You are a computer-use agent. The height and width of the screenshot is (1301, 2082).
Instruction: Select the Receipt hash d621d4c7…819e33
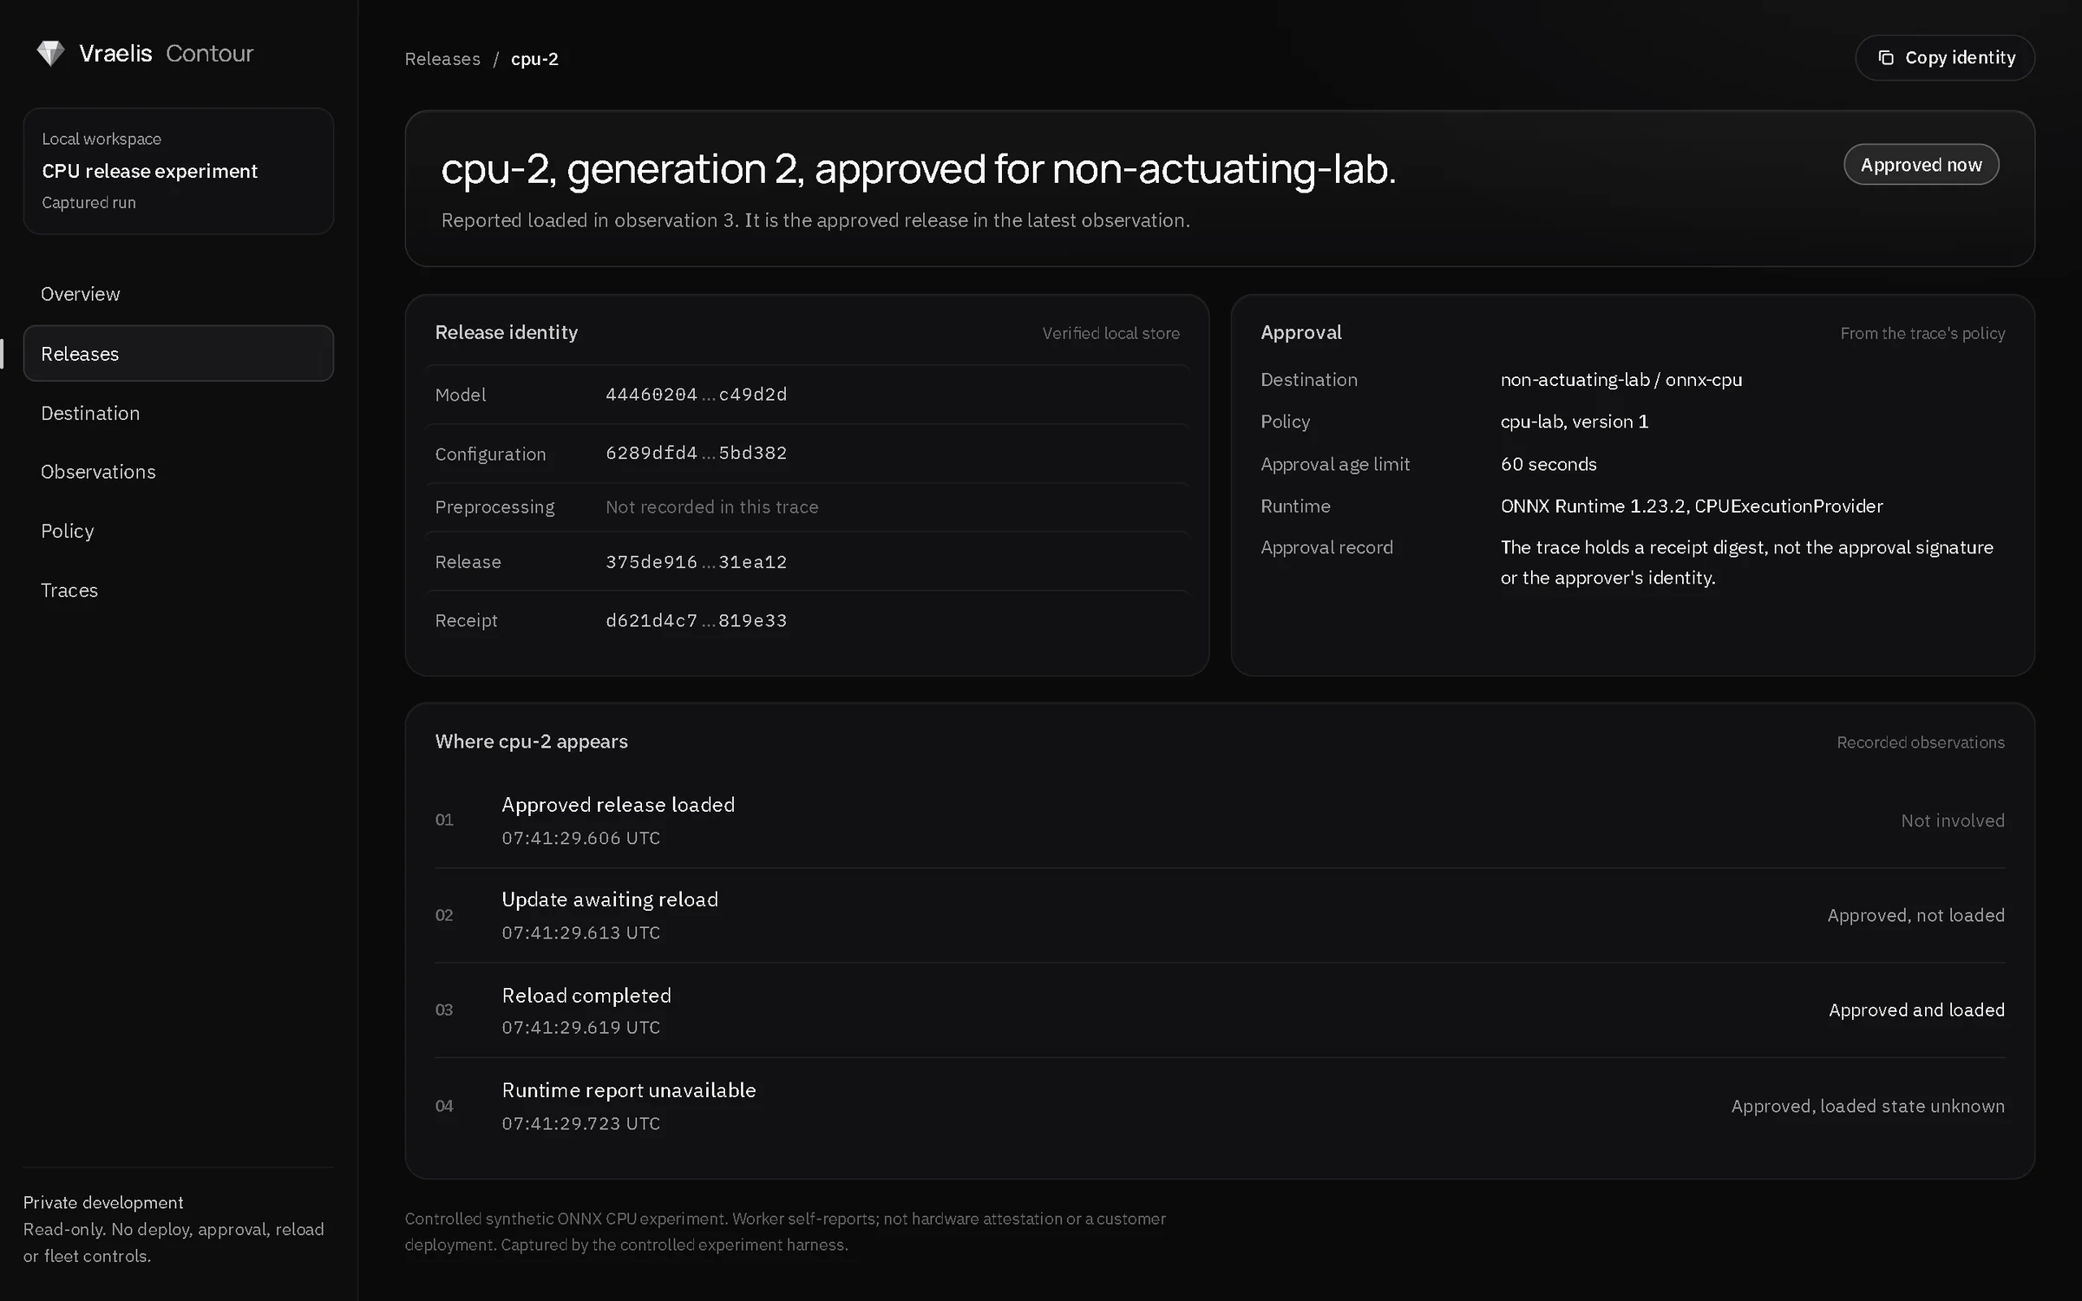coord(696,621)
